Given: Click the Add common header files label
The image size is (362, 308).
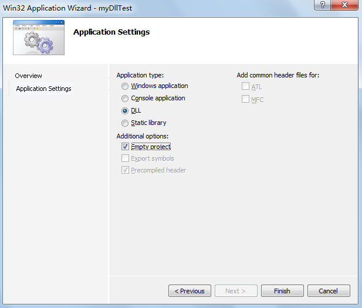Looking at the screenshot, I should tap(278, 75).
